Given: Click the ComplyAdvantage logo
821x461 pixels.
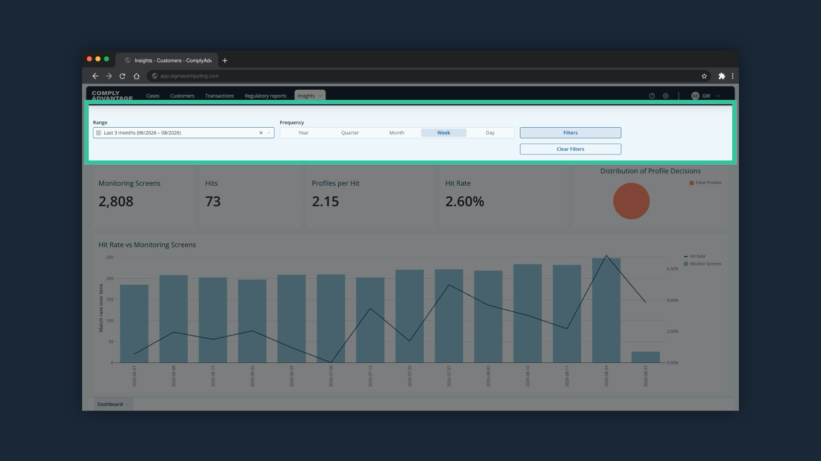Looking at the screenshot, I should tap(112, 96).
